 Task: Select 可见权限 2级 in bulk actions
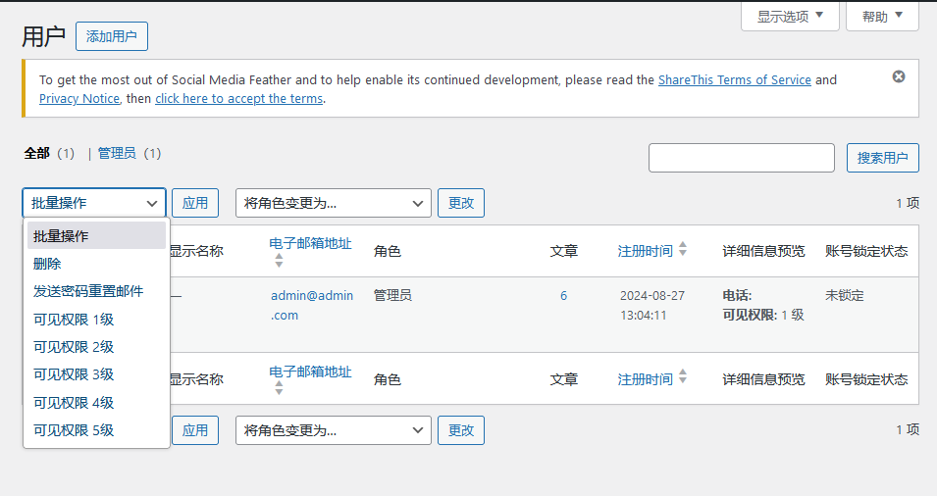[96, 347]
